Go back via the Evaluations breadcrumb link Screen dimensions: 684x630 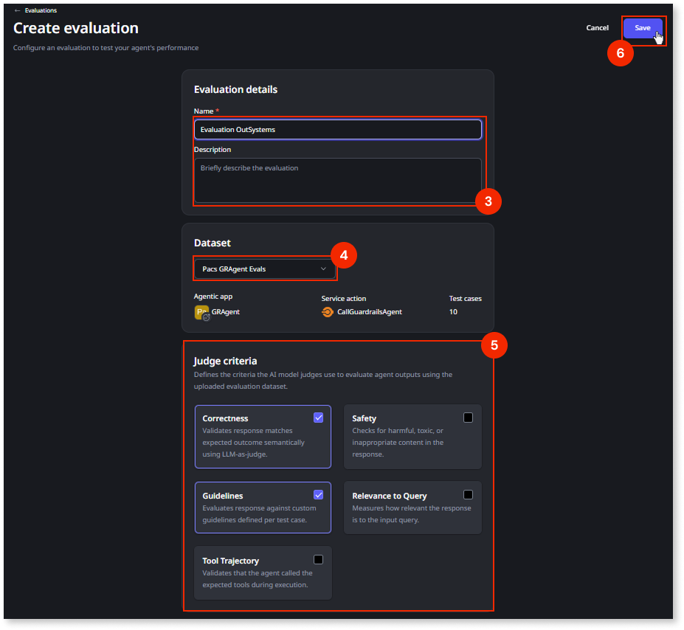pyautogui.click(x=41, y=10)
